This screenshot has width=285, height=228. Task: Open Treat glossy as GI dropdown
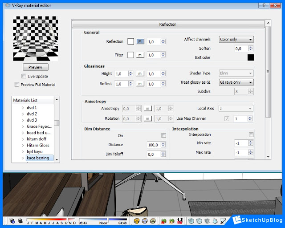236,82
